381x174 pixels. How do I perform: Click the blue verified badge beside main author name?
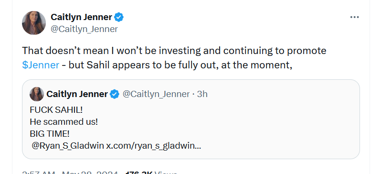tap(119, 17)
